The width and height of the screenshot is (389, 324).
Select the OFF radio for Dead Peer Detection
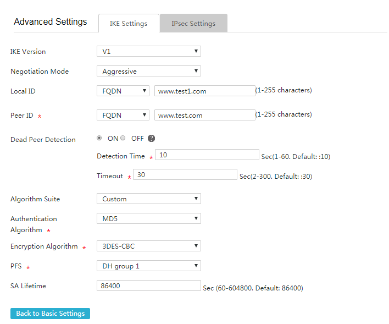coord(123,138)
